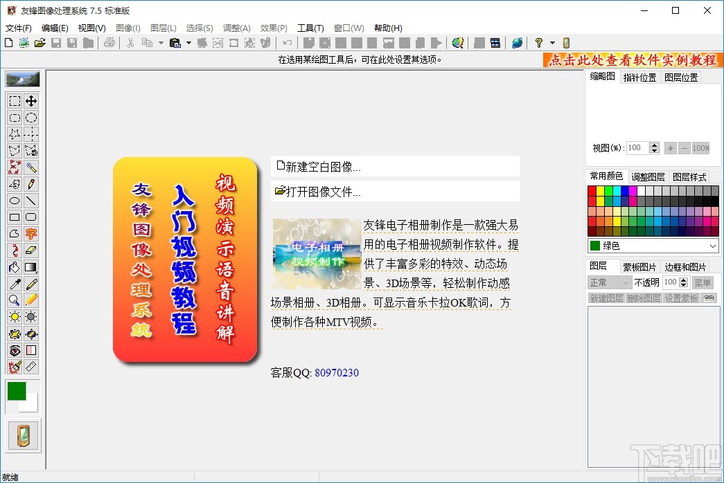Select the elliptical selection tool
724x483 pixels.
[31, 118]
